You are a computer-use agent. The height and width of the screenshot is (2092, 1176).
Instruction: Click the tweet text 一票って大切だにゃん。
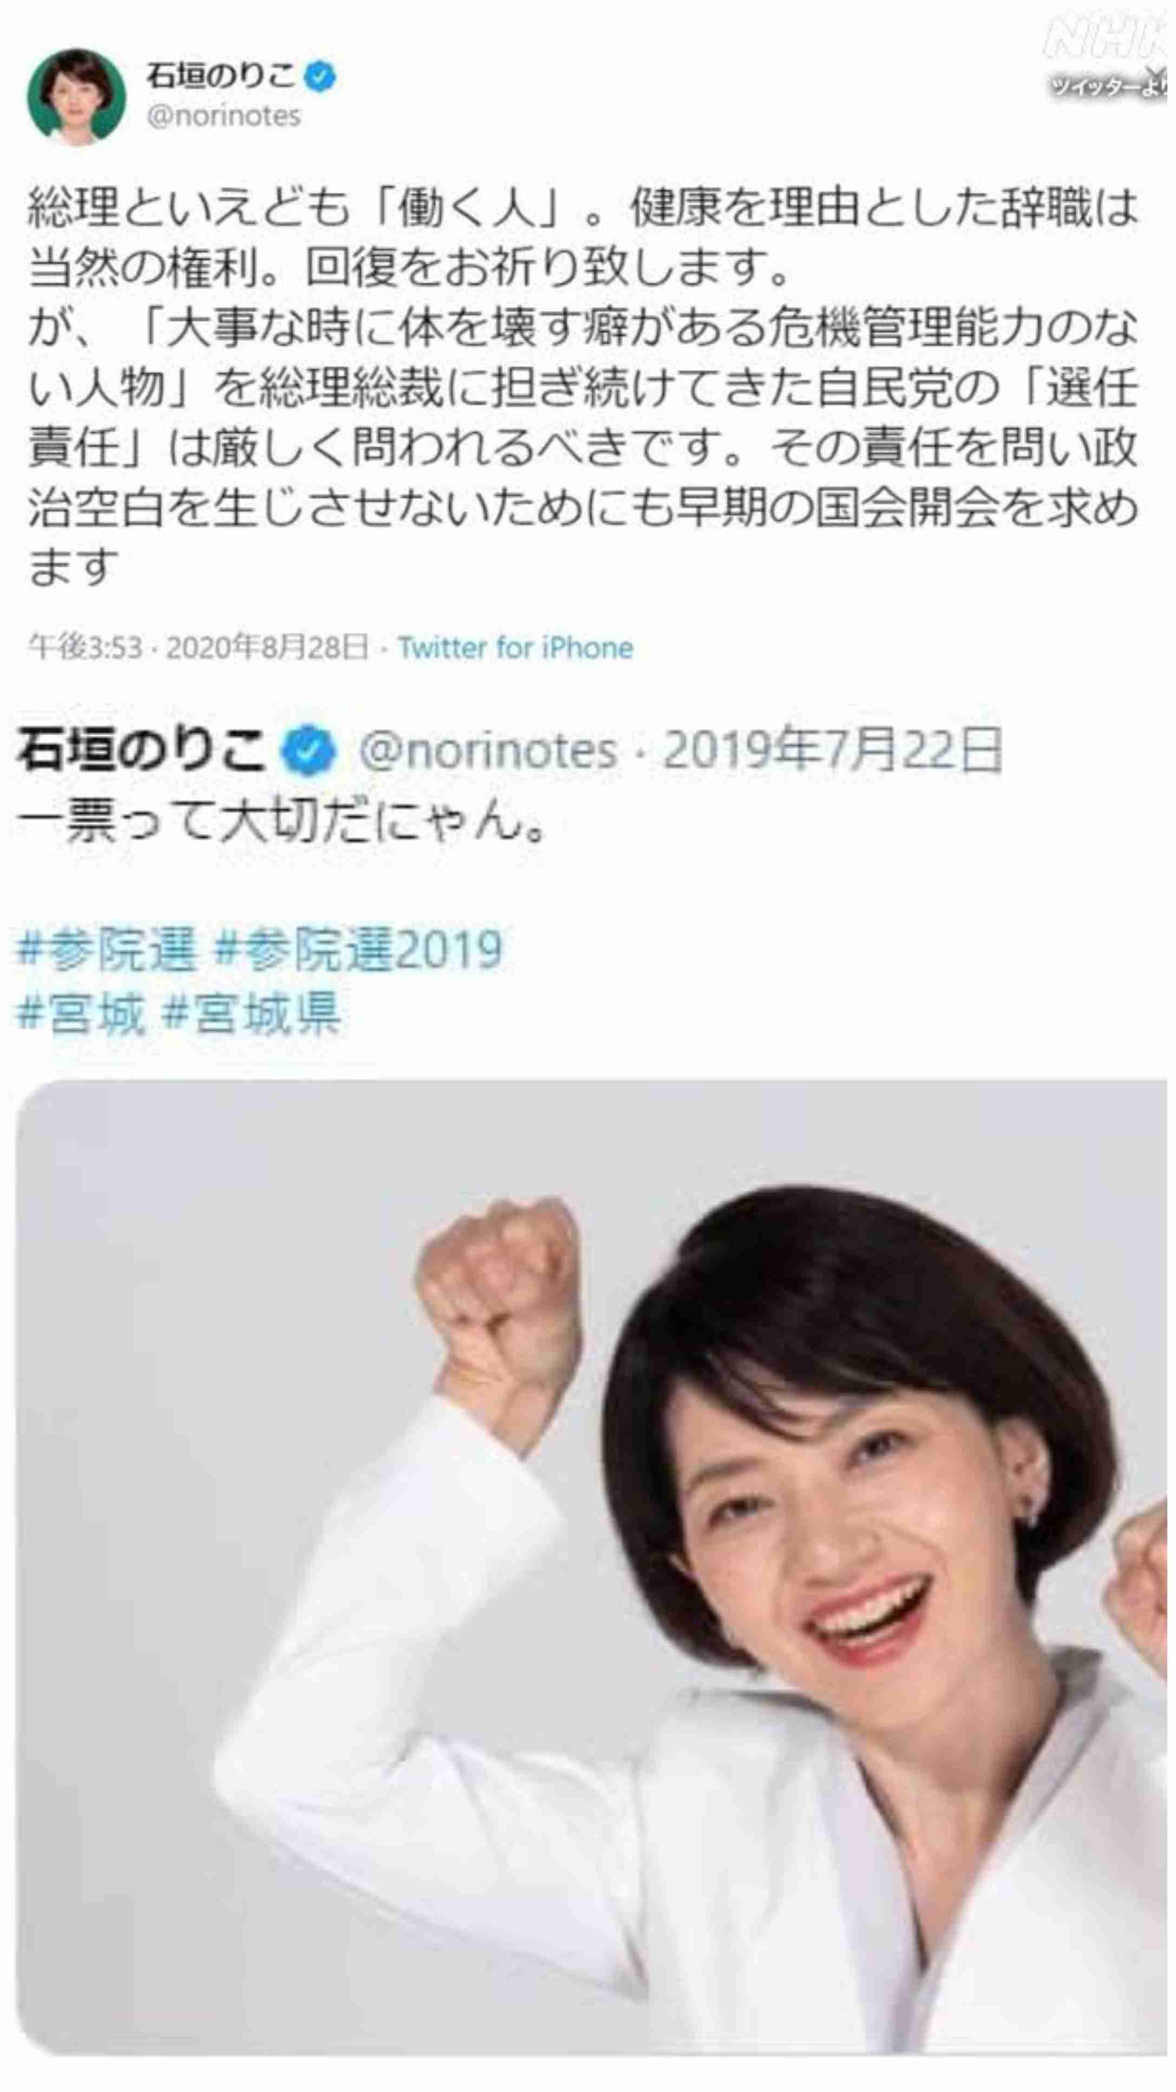point(280,823)
